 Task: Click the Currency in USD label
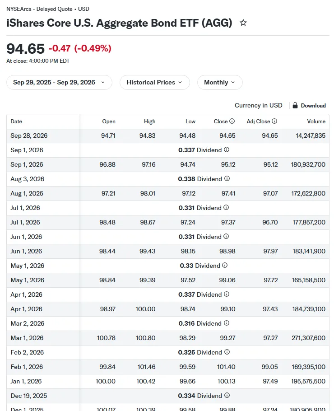[x=258, y=105]
